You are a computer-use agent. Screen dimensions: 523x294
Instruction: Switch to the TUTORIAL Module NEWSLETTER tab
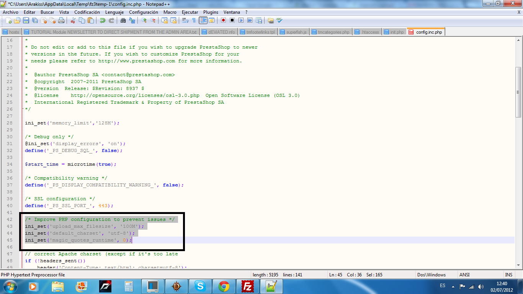[111, 32]
